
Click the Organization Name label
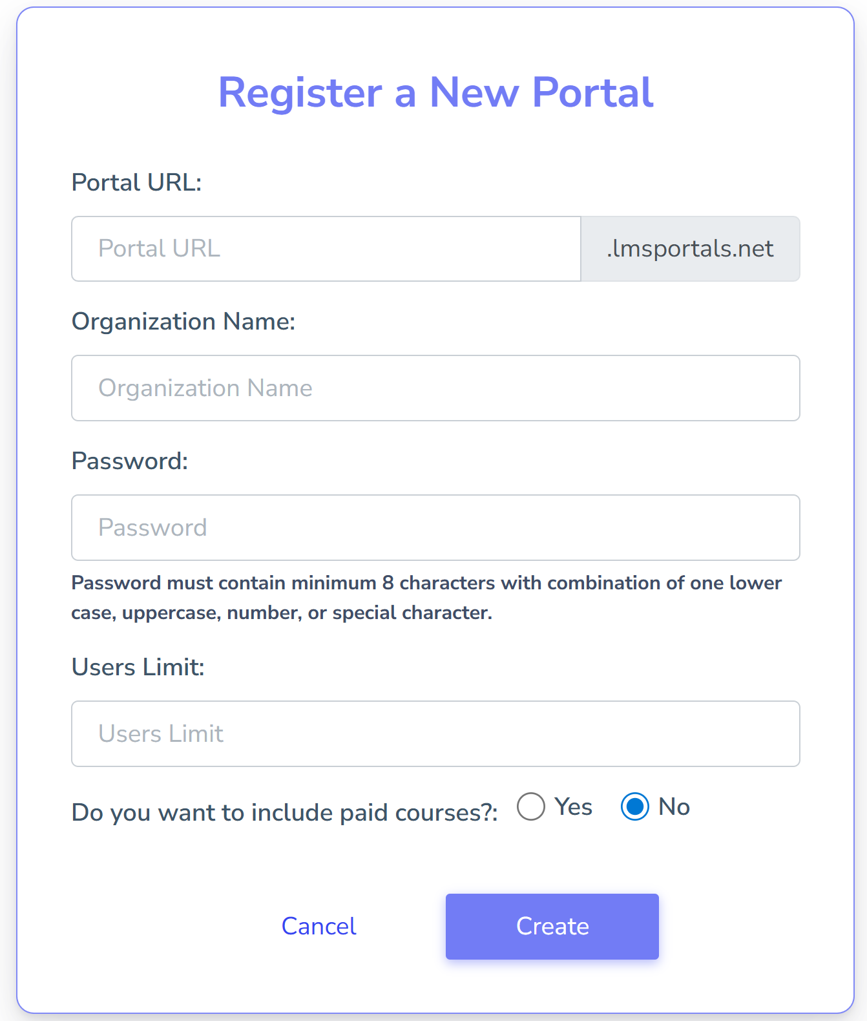click(185, 321)
